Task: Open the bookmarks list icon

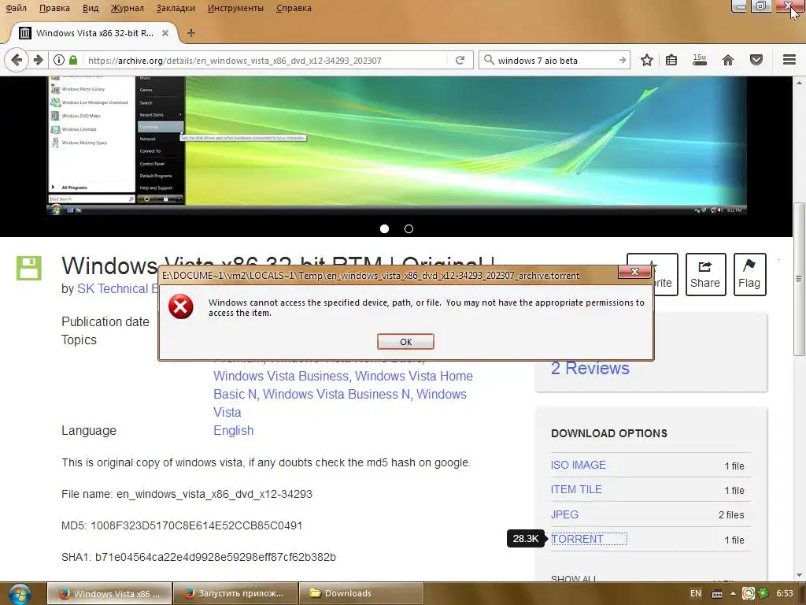Action: pos(671,60)
